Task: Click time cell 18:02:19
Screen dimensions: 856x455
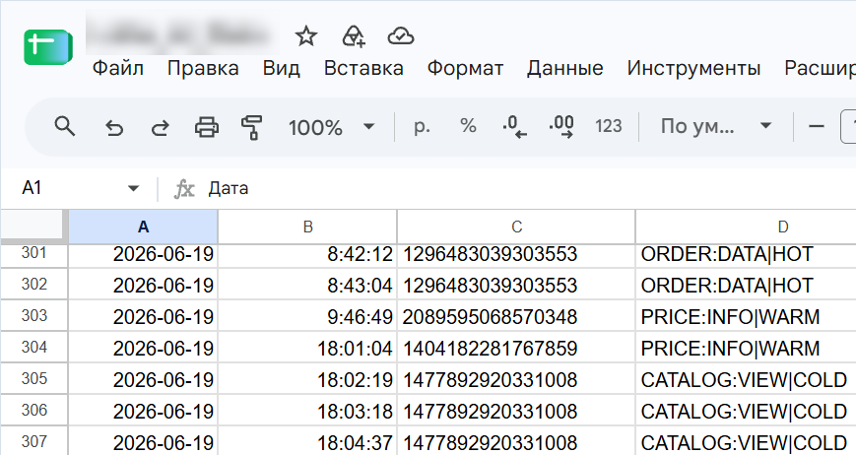Action: pyautogui.click(x=307, y=380)
